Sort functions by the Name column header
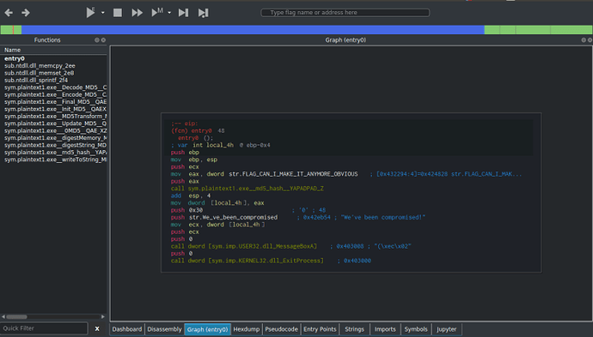 click(x=53, y=50)
